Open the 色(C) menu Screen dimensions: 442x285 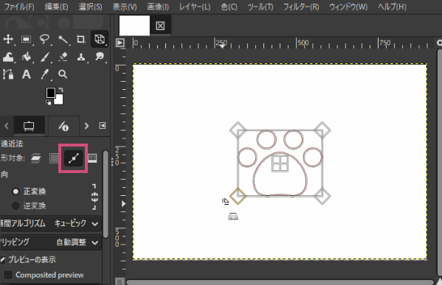pos(229,7)
